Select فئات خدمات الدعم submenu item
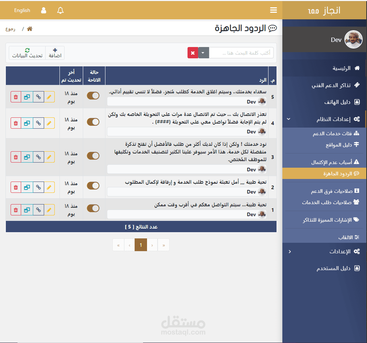The height and width of the screenshot is (343, 367). [x=324, y=133]
